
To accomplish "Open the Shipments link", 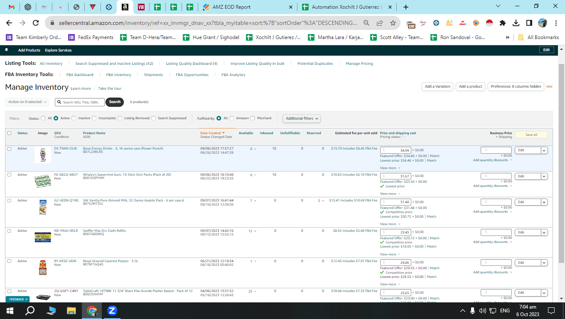I will [153, 75].
